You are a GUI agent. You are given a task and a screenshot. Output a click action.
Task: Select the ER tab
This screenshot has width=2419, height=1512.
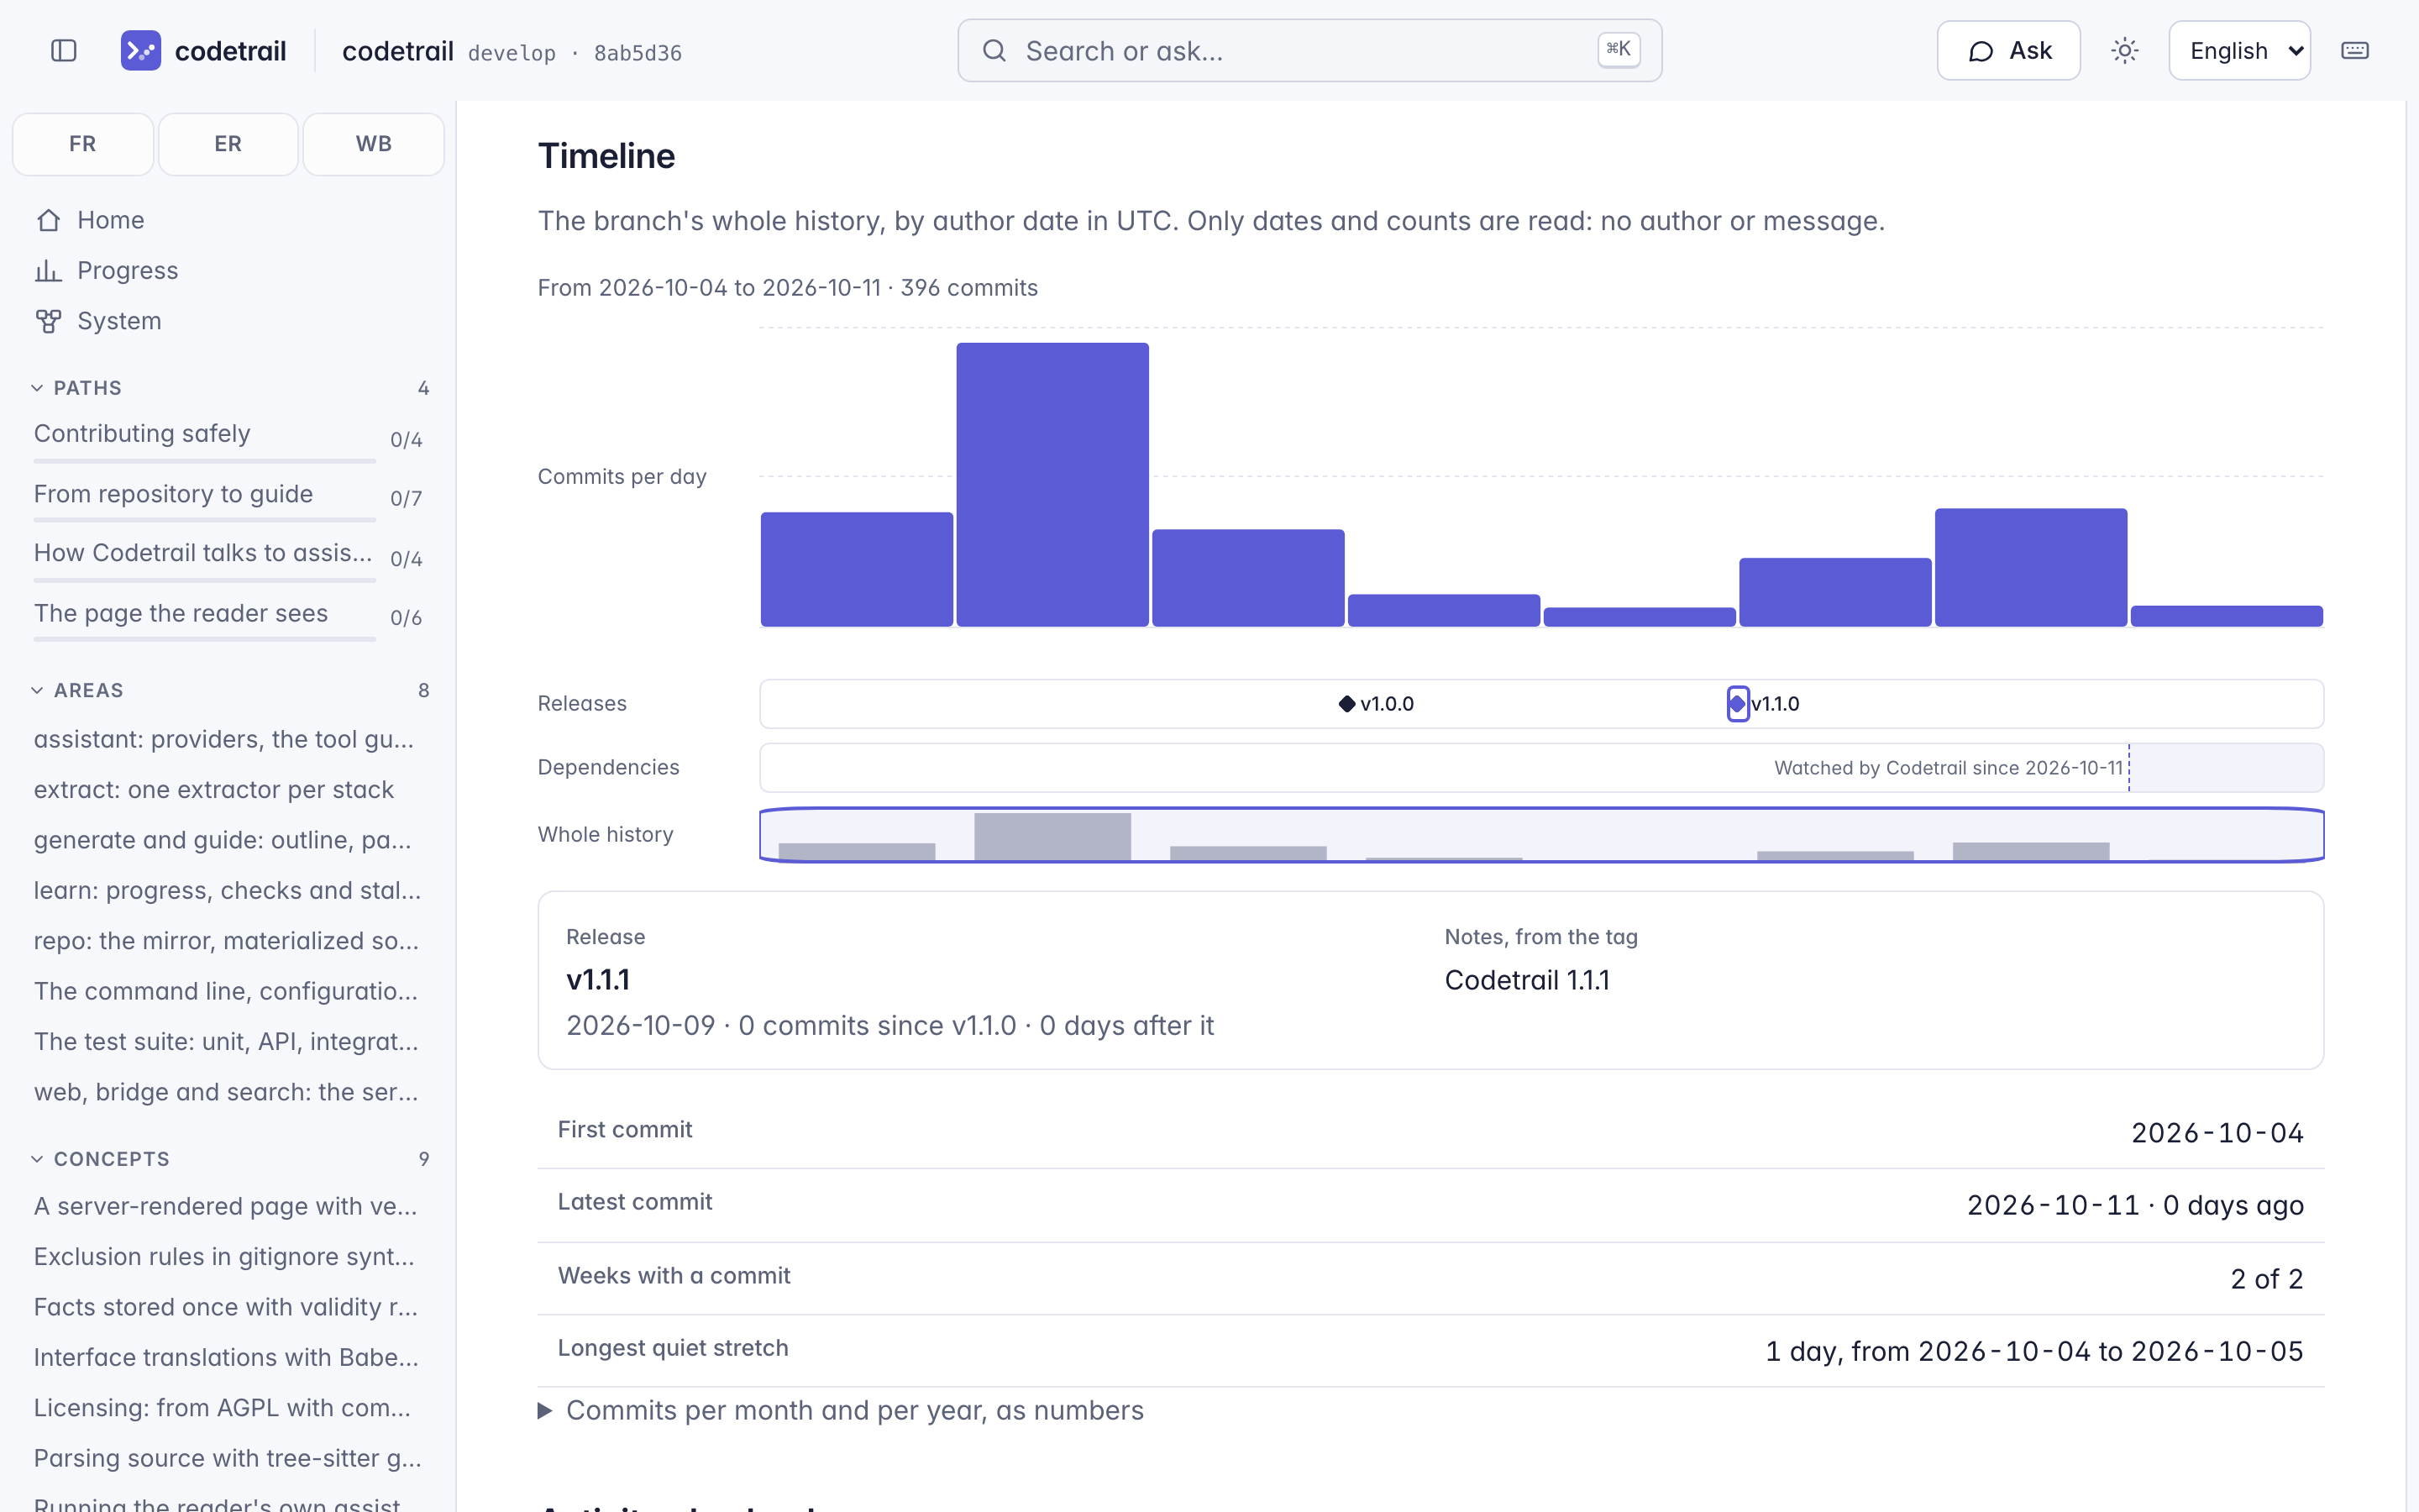point(228,144)
